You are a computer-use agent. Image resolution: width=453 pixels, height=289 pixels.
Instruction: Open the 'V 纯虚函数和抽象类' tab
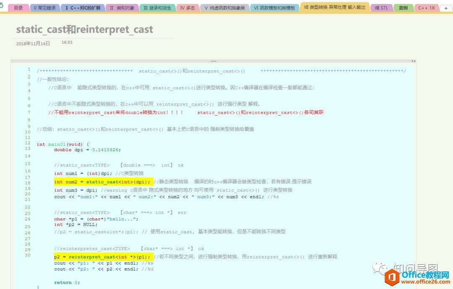click(224, 8)
